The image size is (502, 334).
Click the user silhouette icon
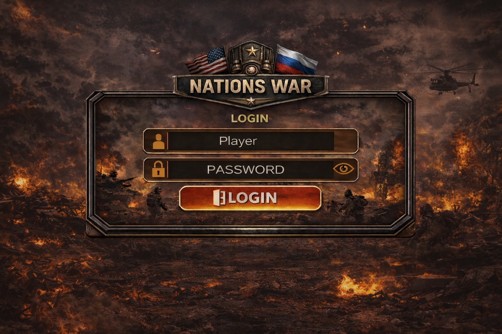pyautogui.click(x=159, y=142)
